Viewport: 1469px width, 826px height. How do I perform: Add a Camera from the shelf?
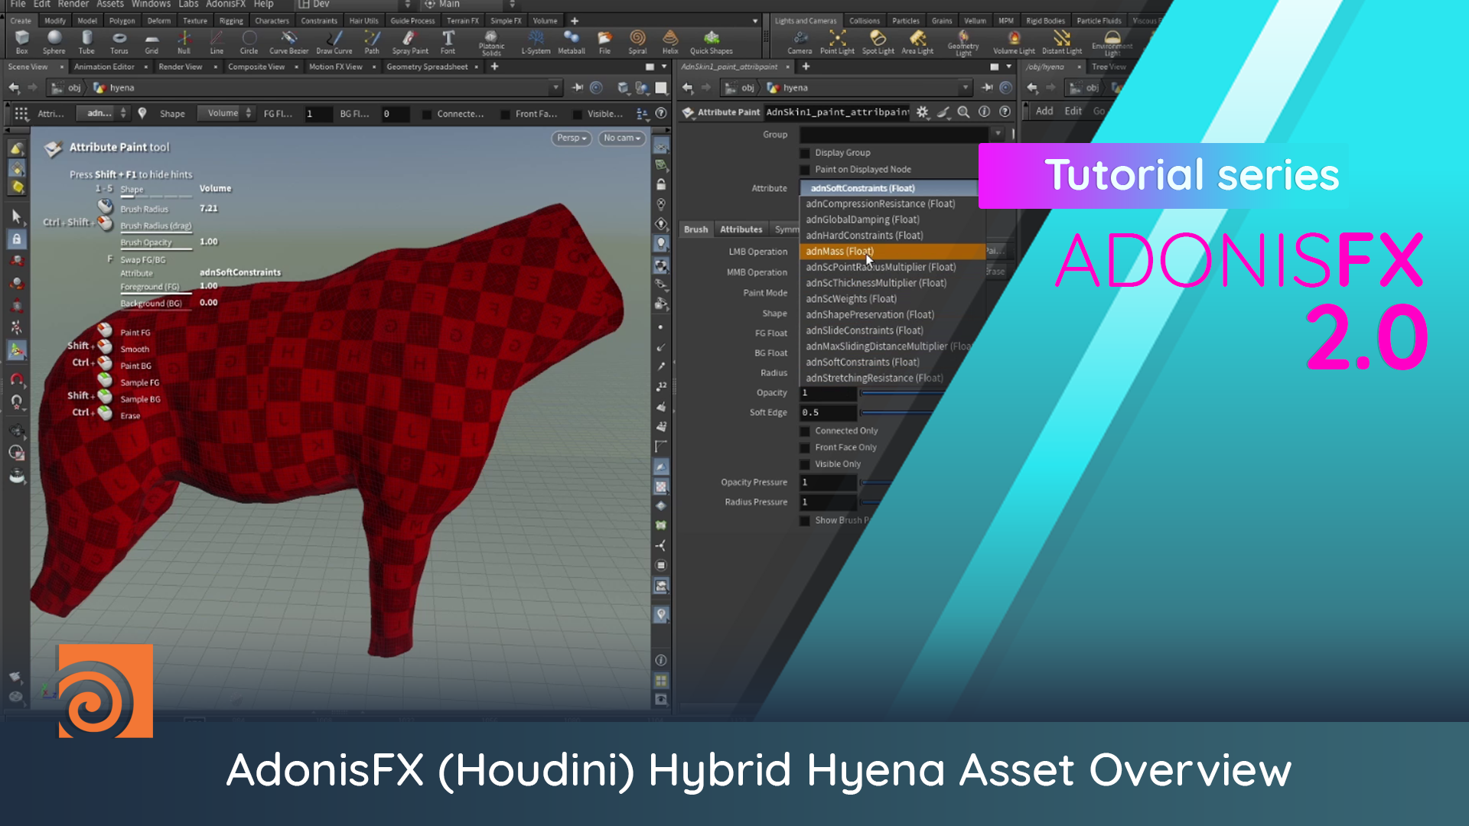tap(800, 42)
